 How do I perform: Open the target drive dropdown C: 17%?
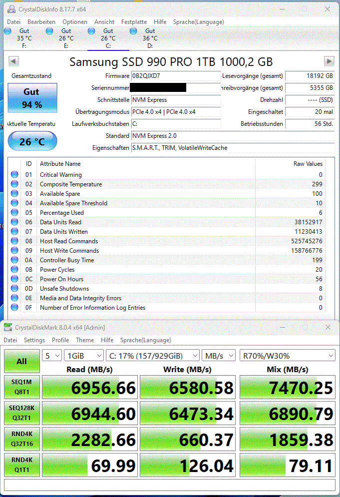click(x=153, y=356)
